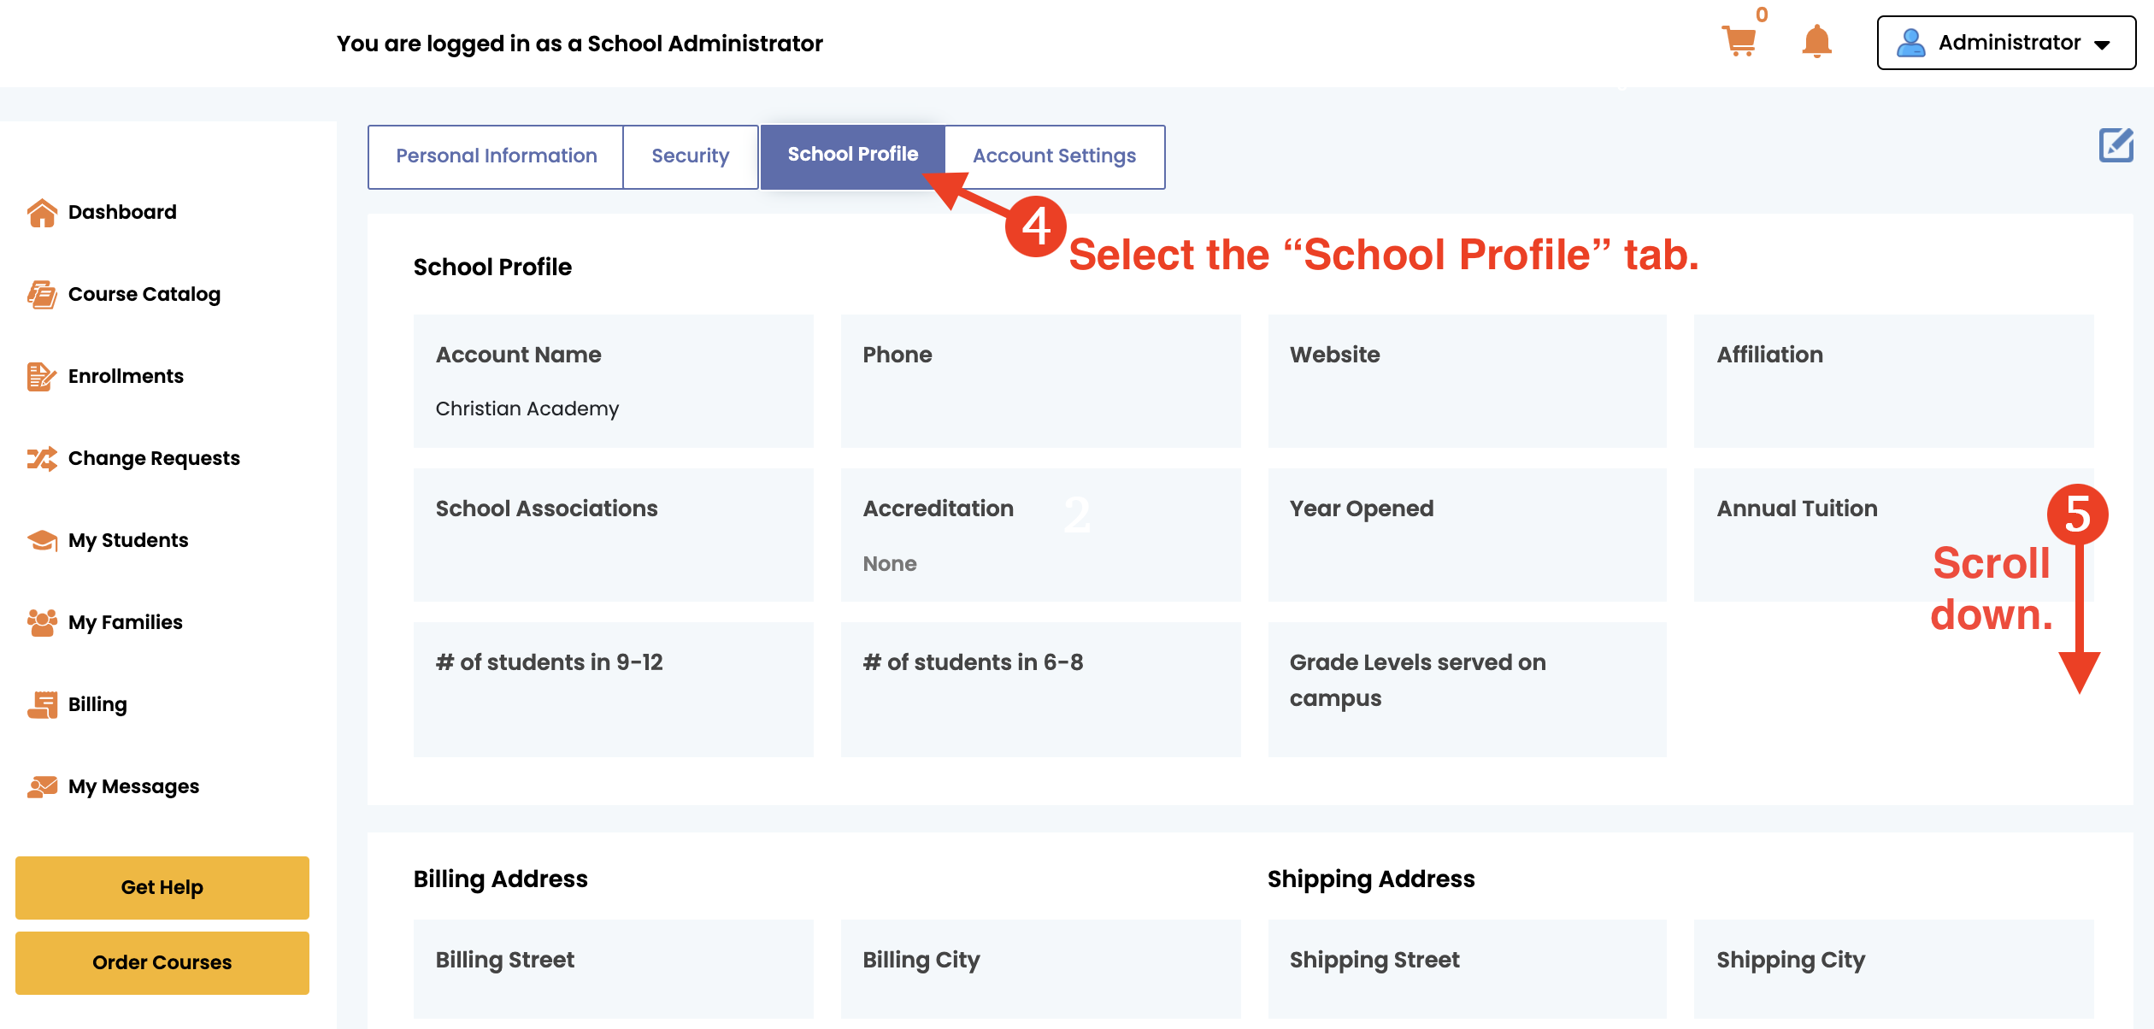Click the notification bell icon
2154x1029 pixels.
[x=1816, y=41]
